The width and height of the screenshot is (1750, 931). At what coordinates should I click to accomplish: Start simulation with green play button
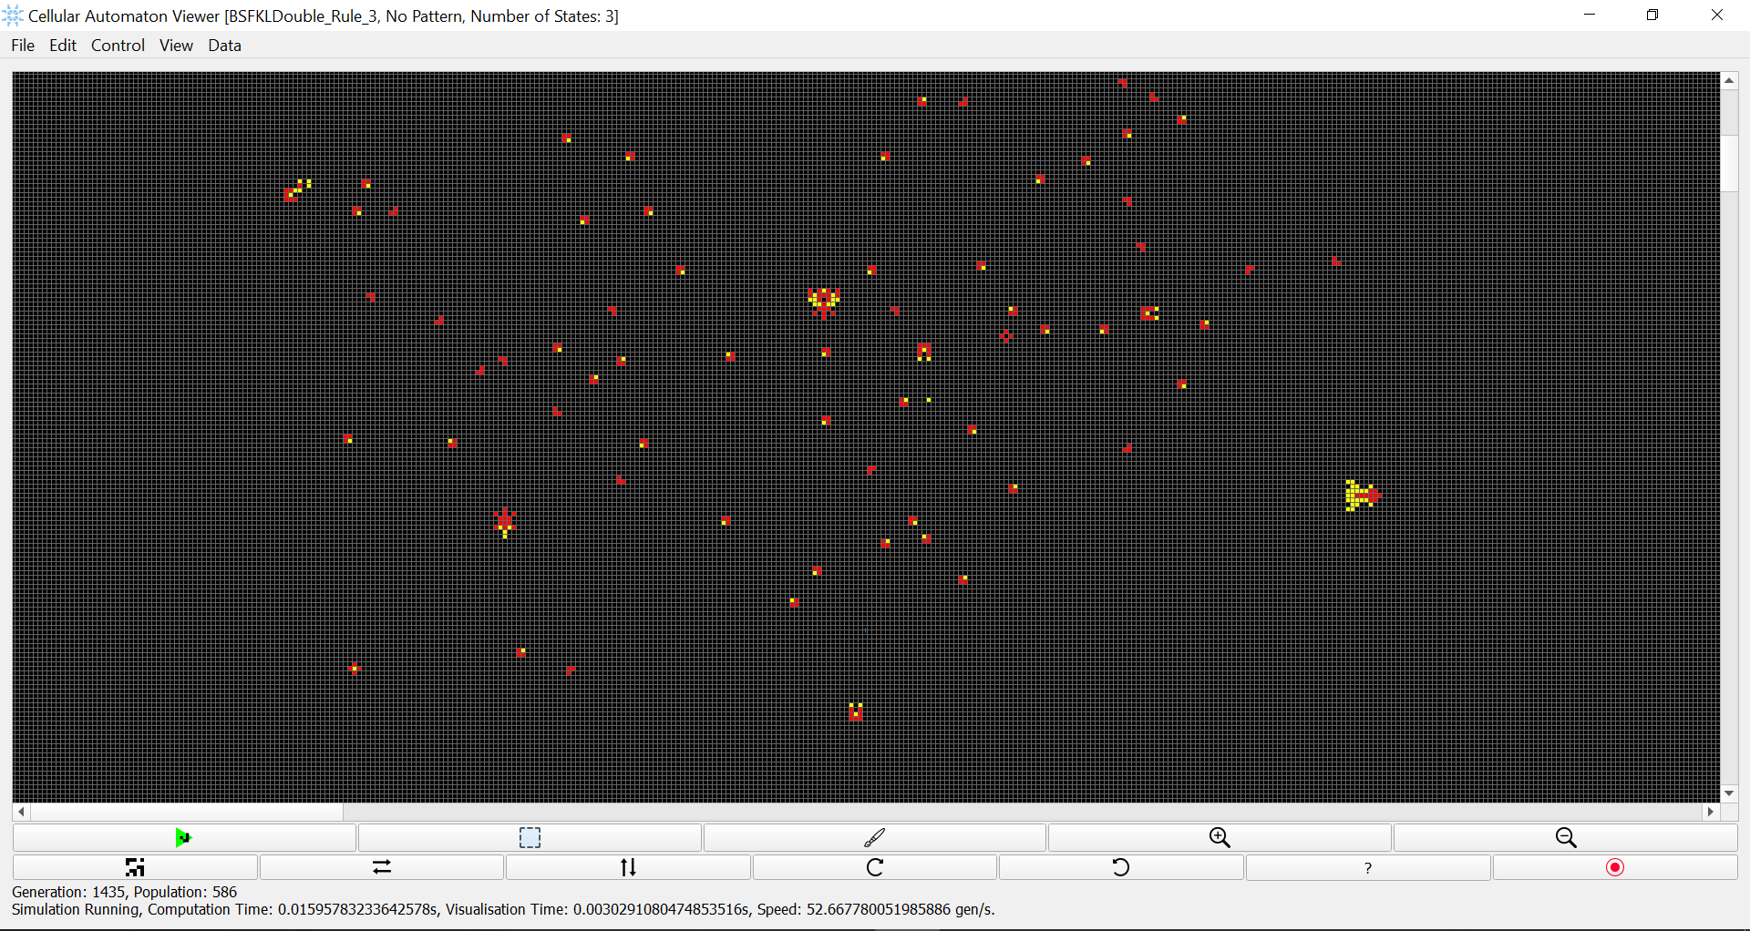point(184,837)
